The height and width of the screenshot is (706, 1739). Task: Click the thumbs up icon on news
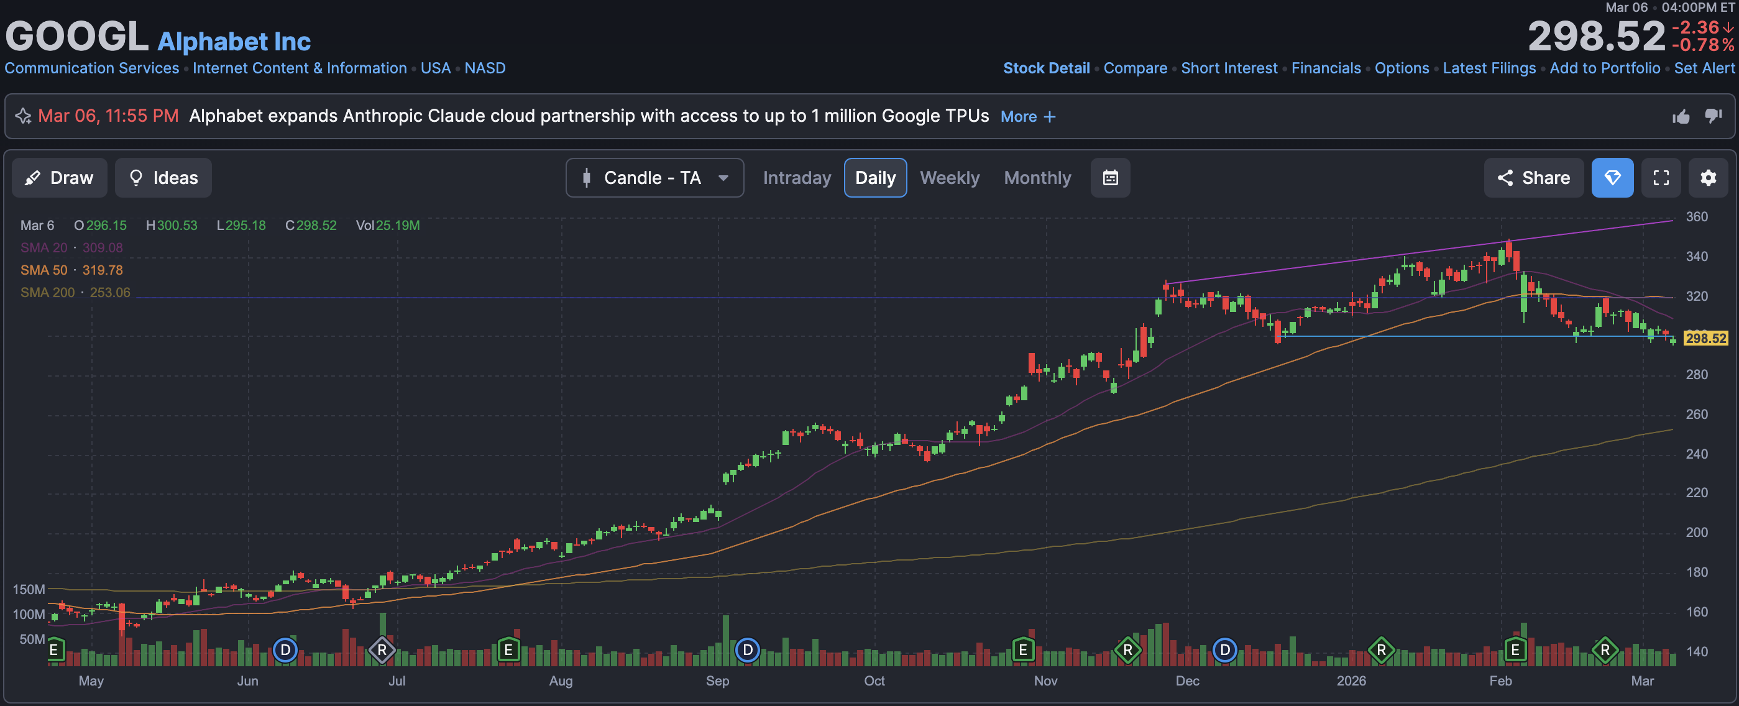(1681, 117)
